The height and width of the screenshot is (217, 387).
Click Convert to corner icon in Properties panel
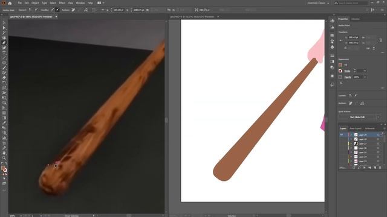coord(351,95)
